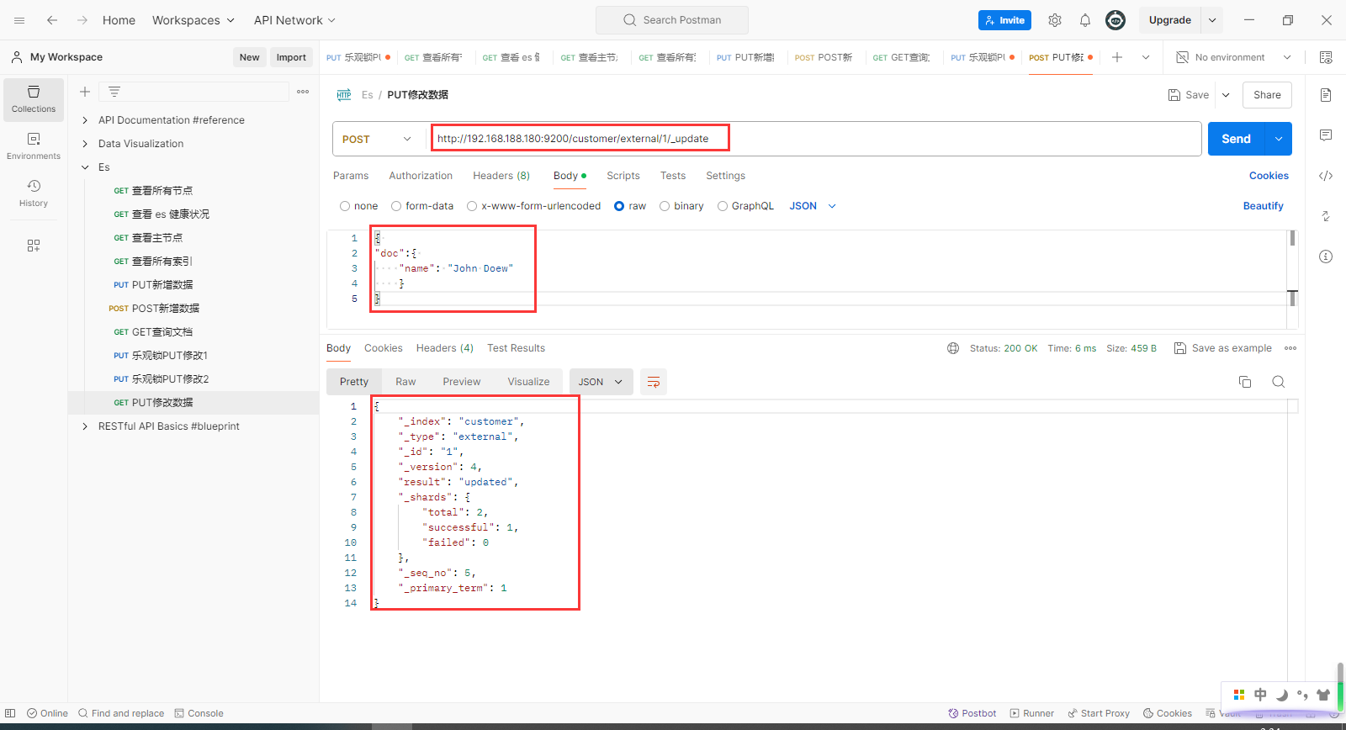The width and height of the screenshot is (1346, 730).
Task: Open the Upgrade dropdown arrow
Action: pos(1212,20)
